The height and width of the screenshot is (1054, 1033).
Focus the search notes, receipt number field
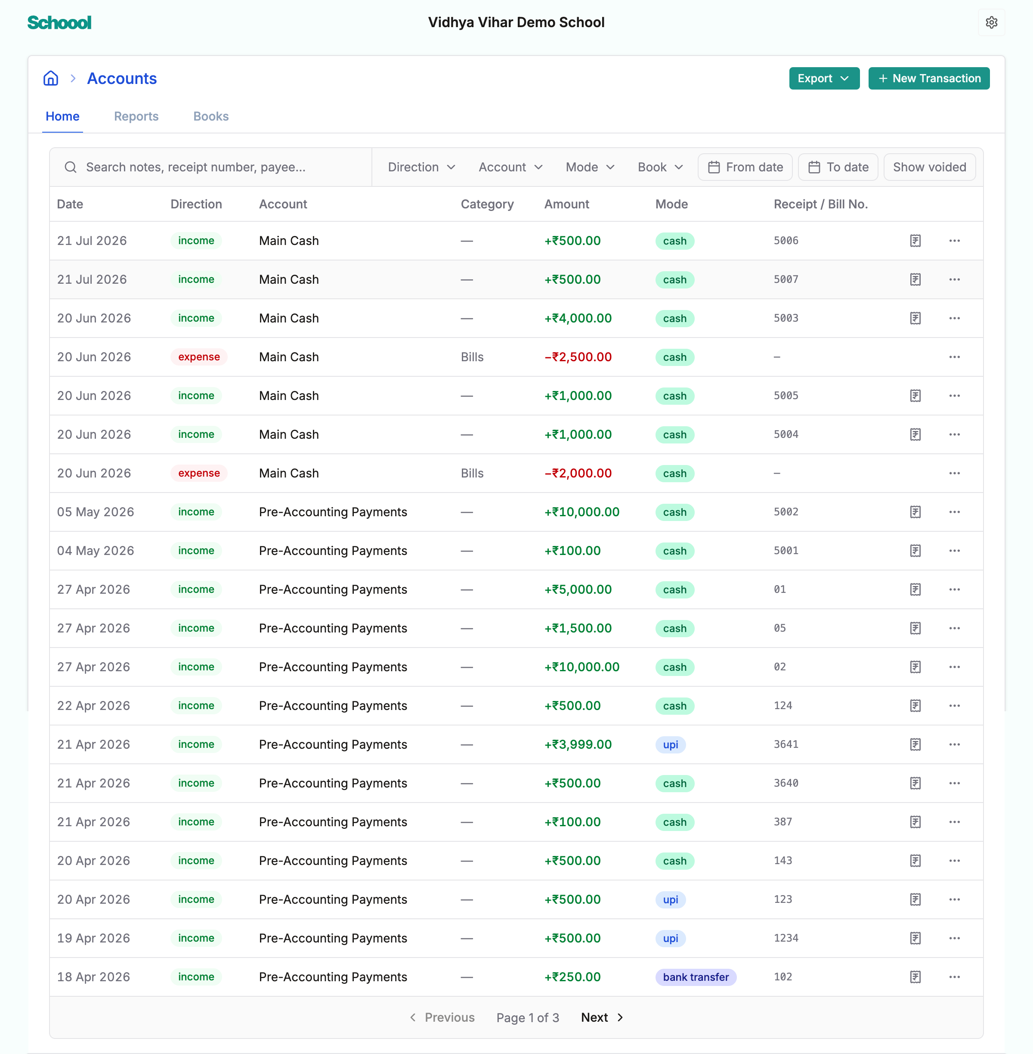(210, 167)
